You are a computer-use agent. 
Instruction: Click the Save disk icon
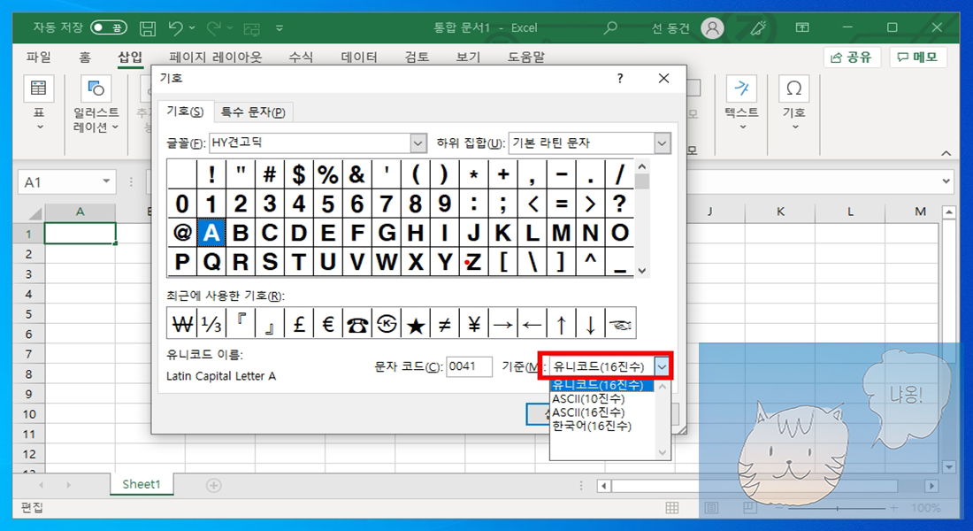[148, 28]
